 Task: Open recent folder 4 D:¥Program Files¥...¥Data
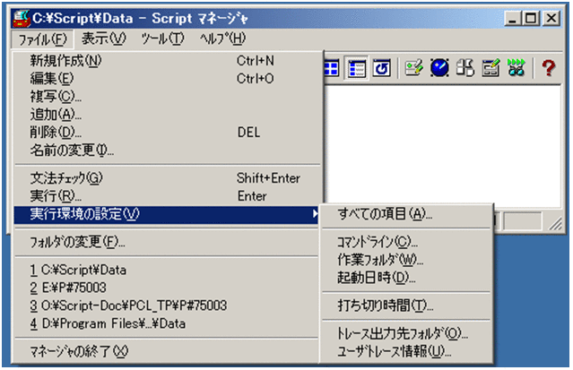pos(168,323)
